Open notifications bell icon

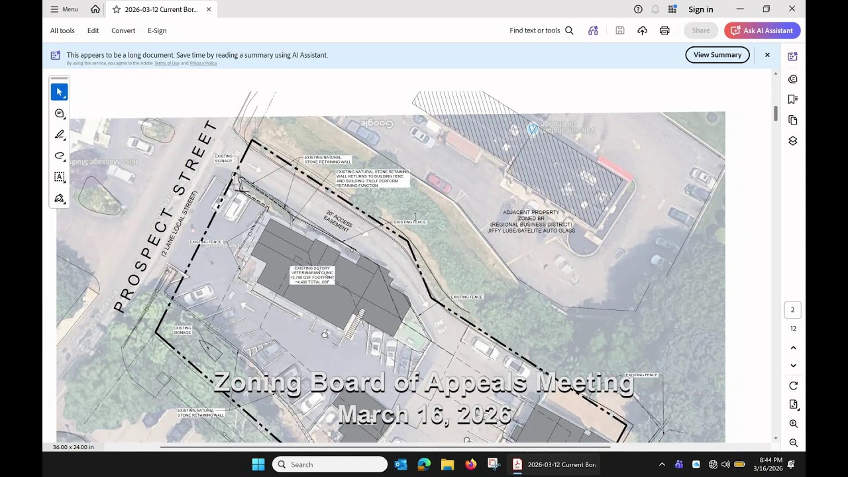click(655, 9)
